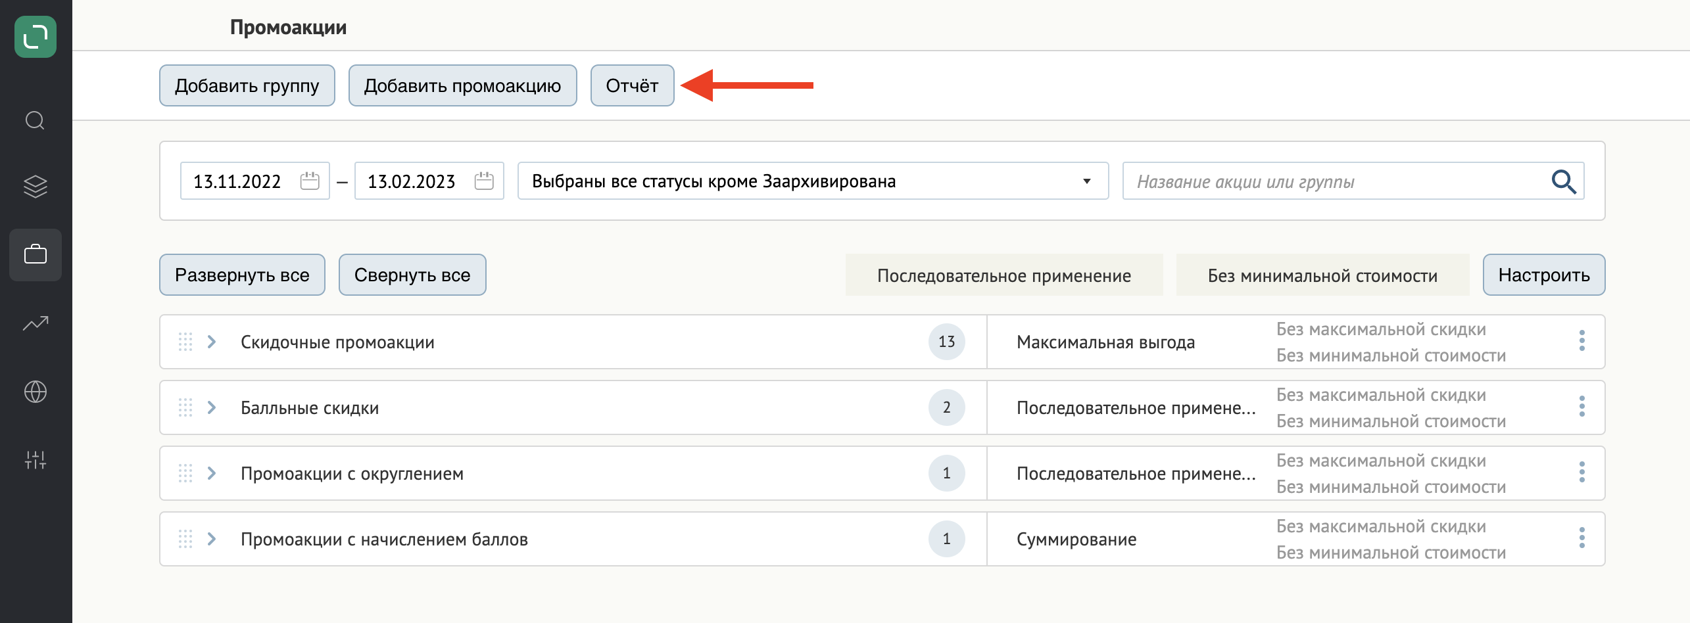Click the magnifier icon in name search

tap(1563, 181)
